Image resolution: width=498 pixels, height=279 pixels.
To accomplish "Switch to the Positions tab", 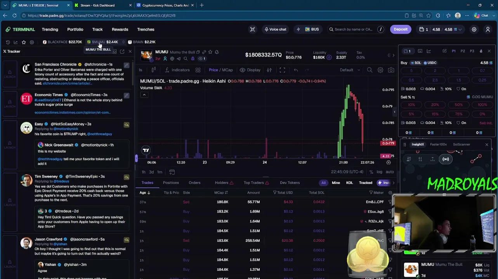I will pyautogui.click(x=171, y=183).
